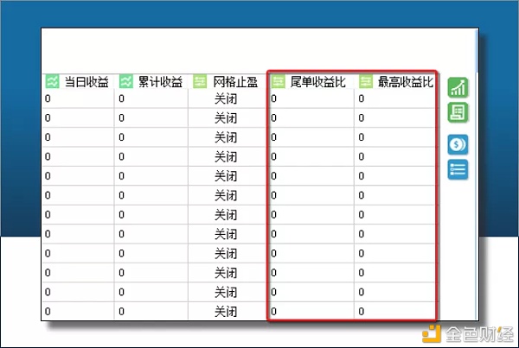Click the sliders icon beside 网格止盈
This screenshot has width=519, height=348.
200,81
